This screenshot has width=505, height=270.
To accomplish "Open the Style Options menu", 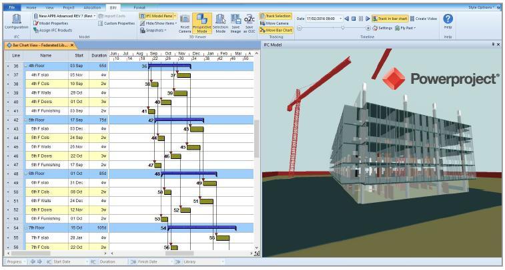I will click(x=480, y=7).
